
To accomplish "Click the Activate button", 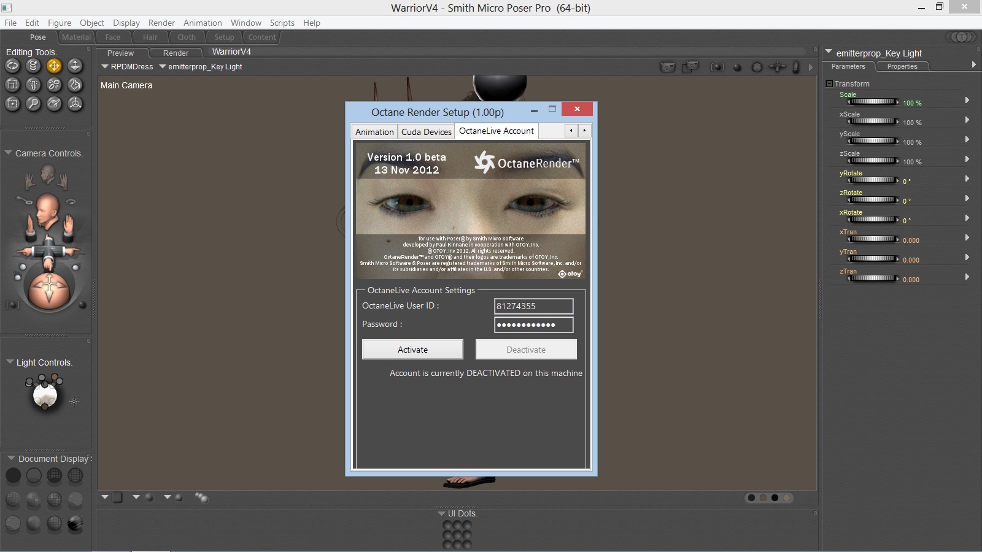I will (412, 350).
